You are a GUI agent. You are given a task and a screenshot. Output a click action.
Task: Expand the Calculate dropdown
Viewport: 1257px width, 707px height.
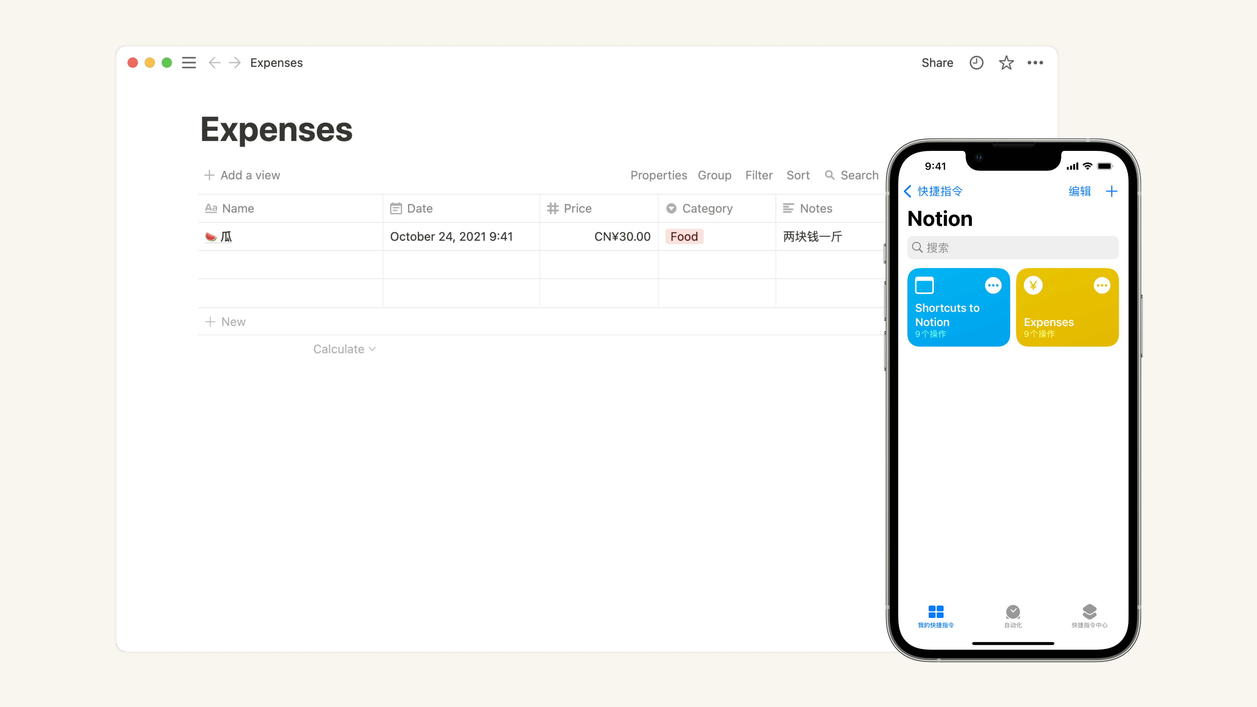pyautogui.click(x=344, y=349)
